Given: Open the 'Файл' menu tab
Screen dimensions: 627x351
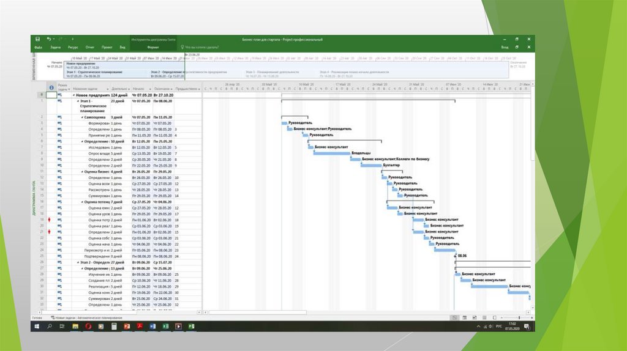Looking at the screenshot, I should [38, 47].
